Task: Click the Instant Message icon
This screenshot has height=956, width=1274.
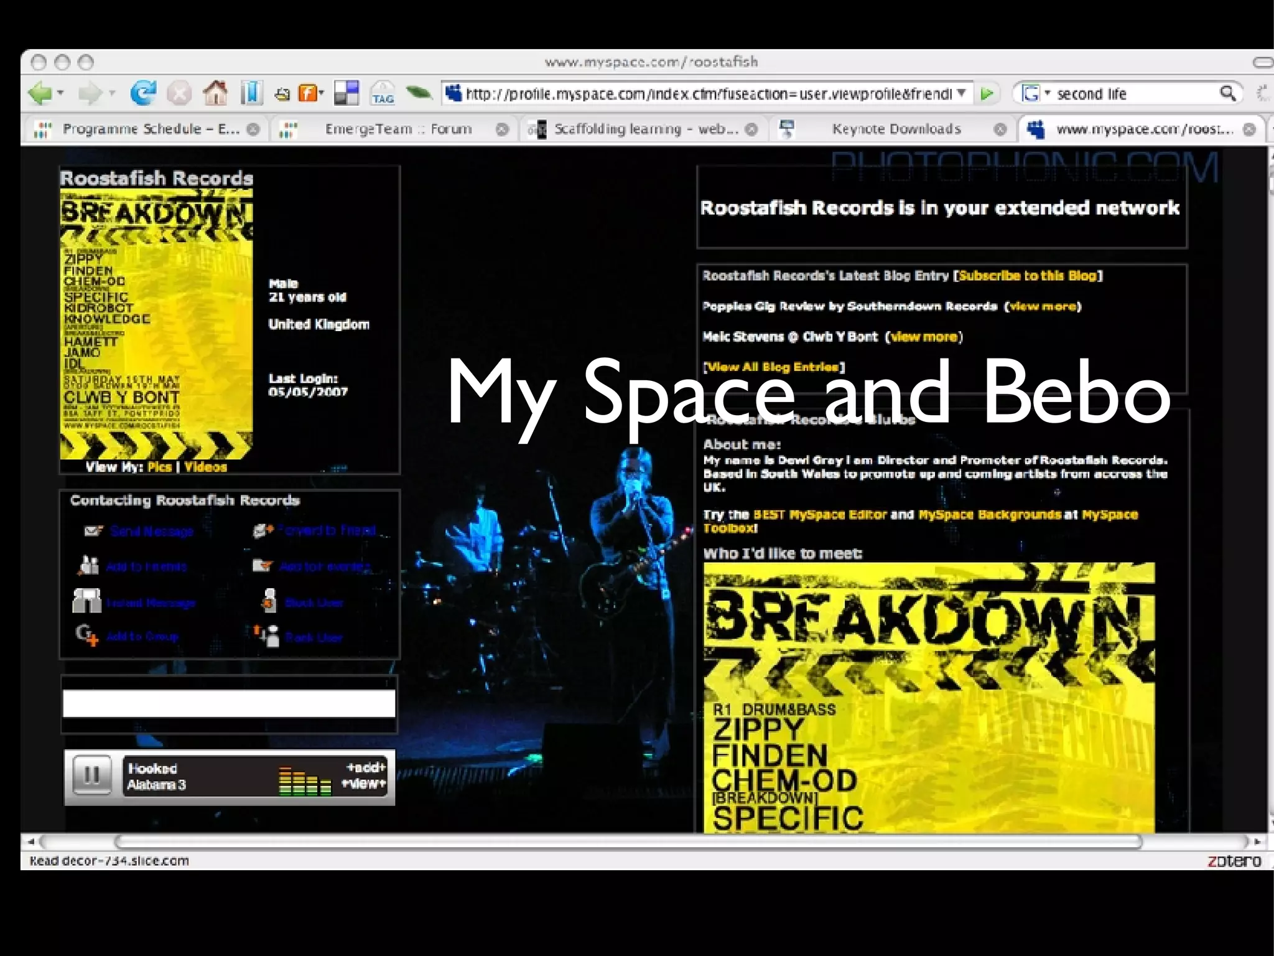Action: pyautogui.click(x=87, y=601)
